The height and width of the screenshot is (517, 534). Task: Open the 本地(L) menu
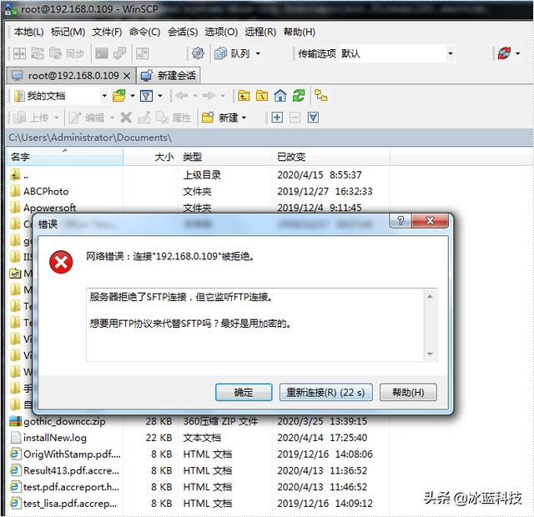[28, 32]
